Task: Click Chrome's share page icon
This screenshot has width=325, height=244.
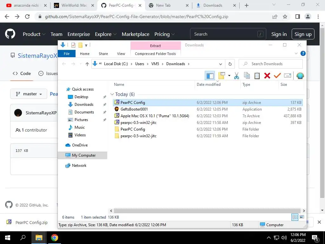Action: (x=275, y=17)
